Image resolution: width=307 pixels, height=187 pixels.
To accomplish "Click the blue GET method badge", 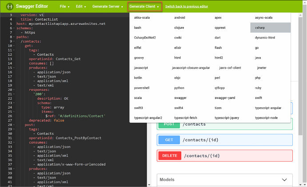I will point(169,140).
